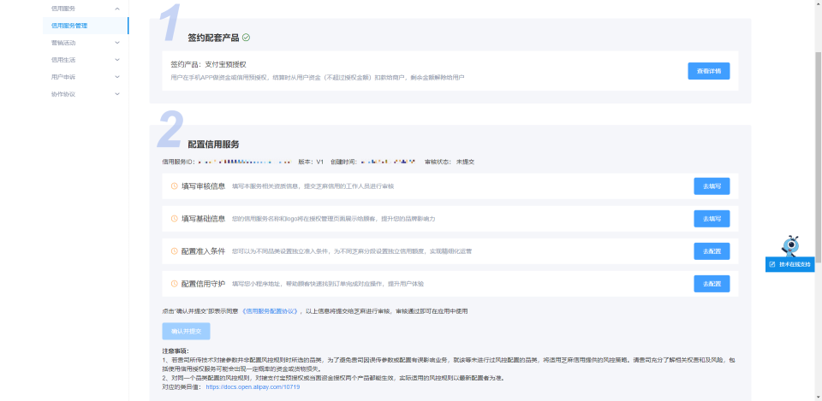Click the 签约产品：支付宝预授权 text

pos(208,64)
